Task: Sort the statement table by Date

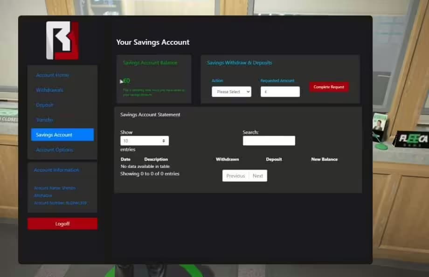Action: pyautogui.click(x=125, y=159)
